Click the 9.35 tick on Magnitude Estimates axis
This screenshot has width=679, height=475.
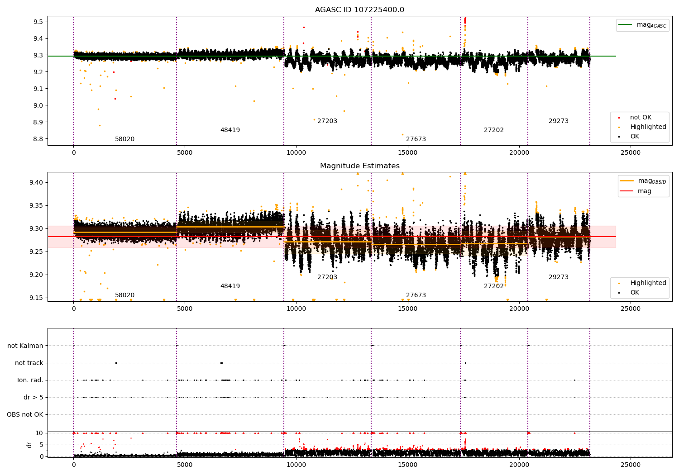pos(36,206)
